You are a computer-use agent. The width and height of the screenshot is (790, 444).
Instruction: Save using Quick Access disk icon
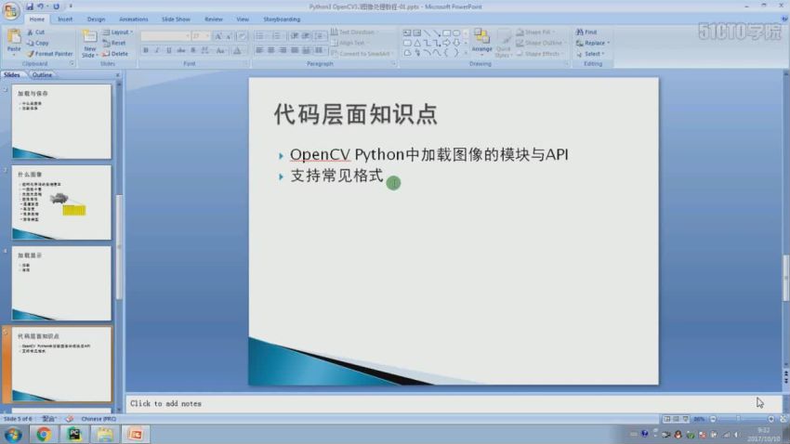click(29, 7)
